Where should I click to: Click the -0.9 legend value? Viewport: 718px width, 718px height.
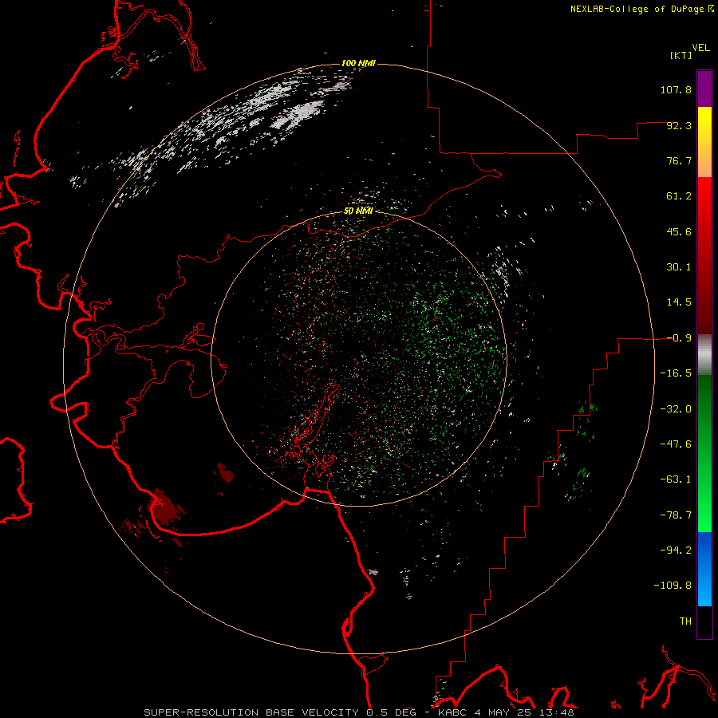(679, 338)
